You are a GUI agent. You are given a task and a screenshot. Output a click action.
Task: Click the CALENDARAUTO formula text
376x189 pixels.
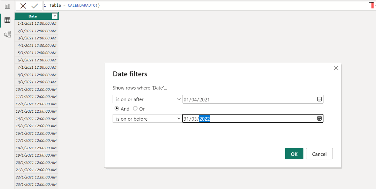[84, 5]
